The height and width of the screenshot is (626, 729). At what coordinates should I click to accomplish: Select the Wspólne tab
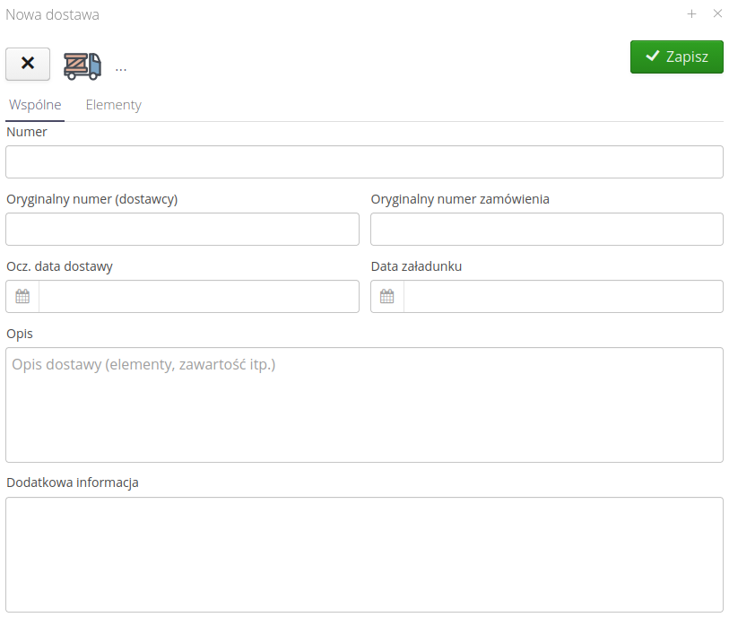35,105
